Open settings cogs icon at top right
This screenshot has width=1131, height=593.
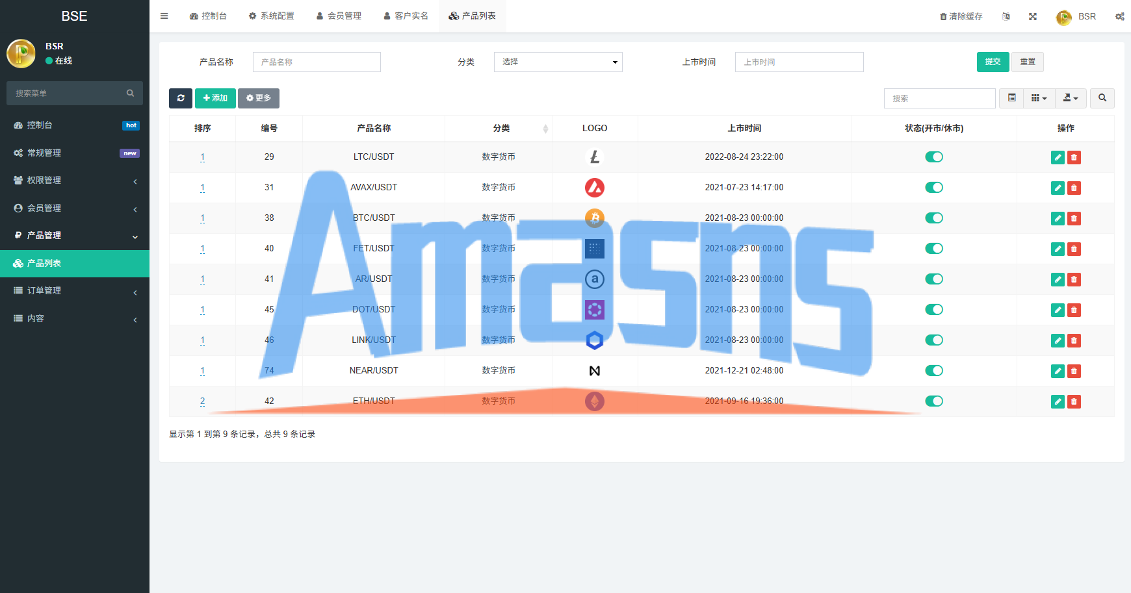pyautogui.click(x=1120, y=16)
